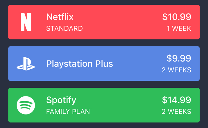Select the STANDARD plan label under Netflix
Viewport: 208px width, 128px height.
[64, 29]
